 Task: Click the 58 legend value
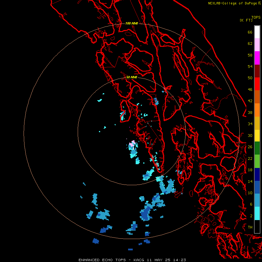click(250, 55)
